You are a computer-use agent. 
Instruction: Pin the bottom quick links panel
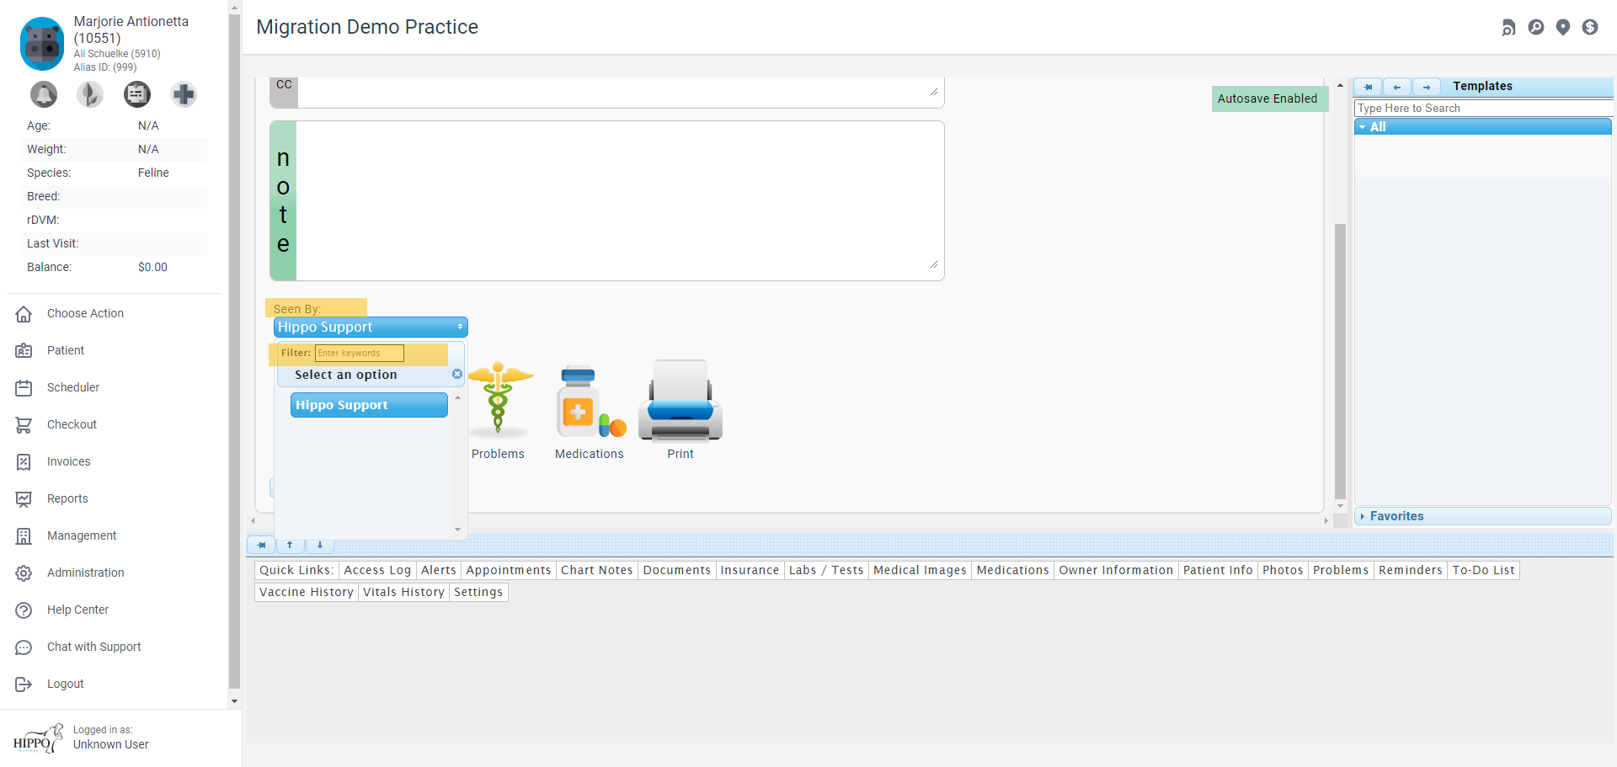[x=262, y=545]
